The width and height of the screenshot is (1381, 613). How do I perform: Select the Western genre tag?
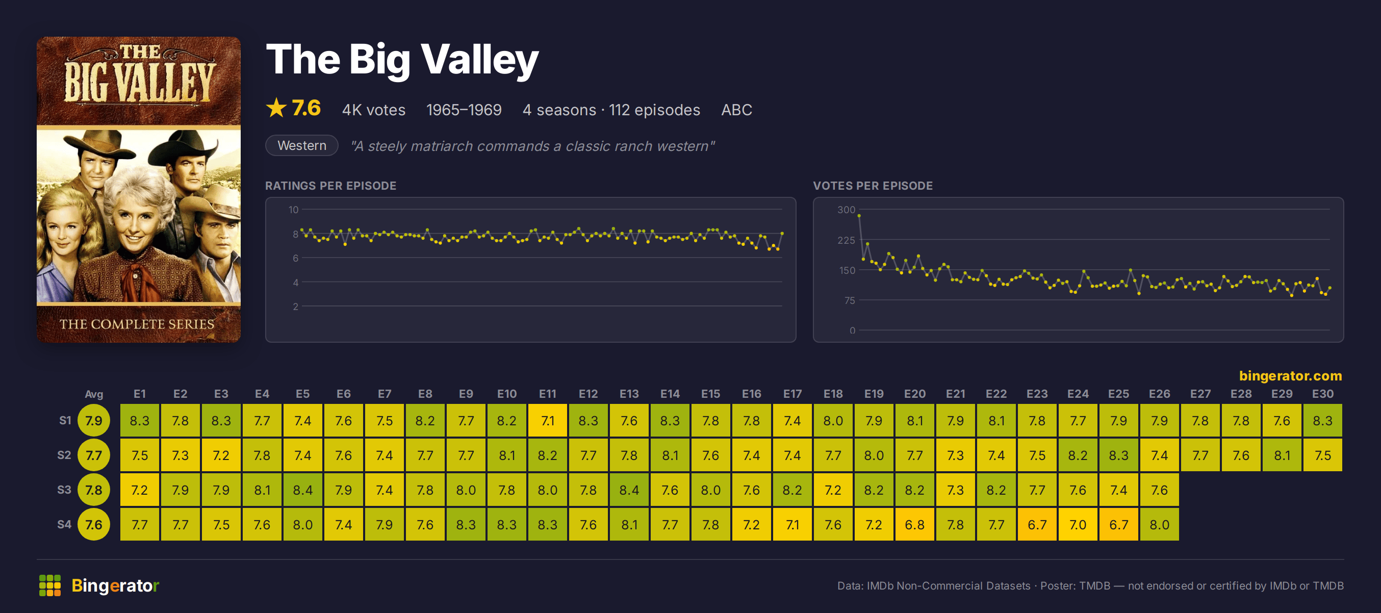[x=302, y=145]
